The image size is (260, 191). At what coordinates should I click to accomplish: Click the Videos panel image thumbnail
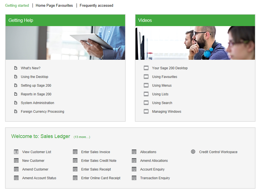pyautogui.click(x=195, y=43)
